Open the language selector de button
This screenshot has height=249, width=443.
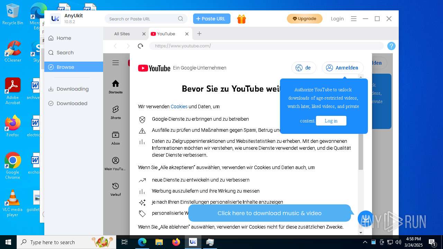pyautogui.click(x=304, y=68)
